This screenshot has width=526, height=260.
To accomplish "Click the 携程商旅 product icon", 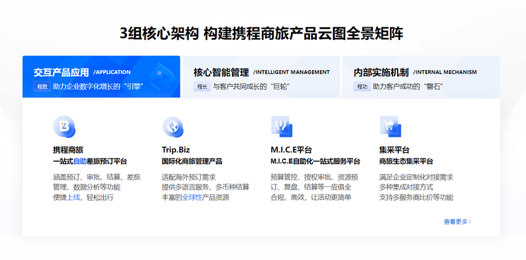I will [x=64, y=127].
